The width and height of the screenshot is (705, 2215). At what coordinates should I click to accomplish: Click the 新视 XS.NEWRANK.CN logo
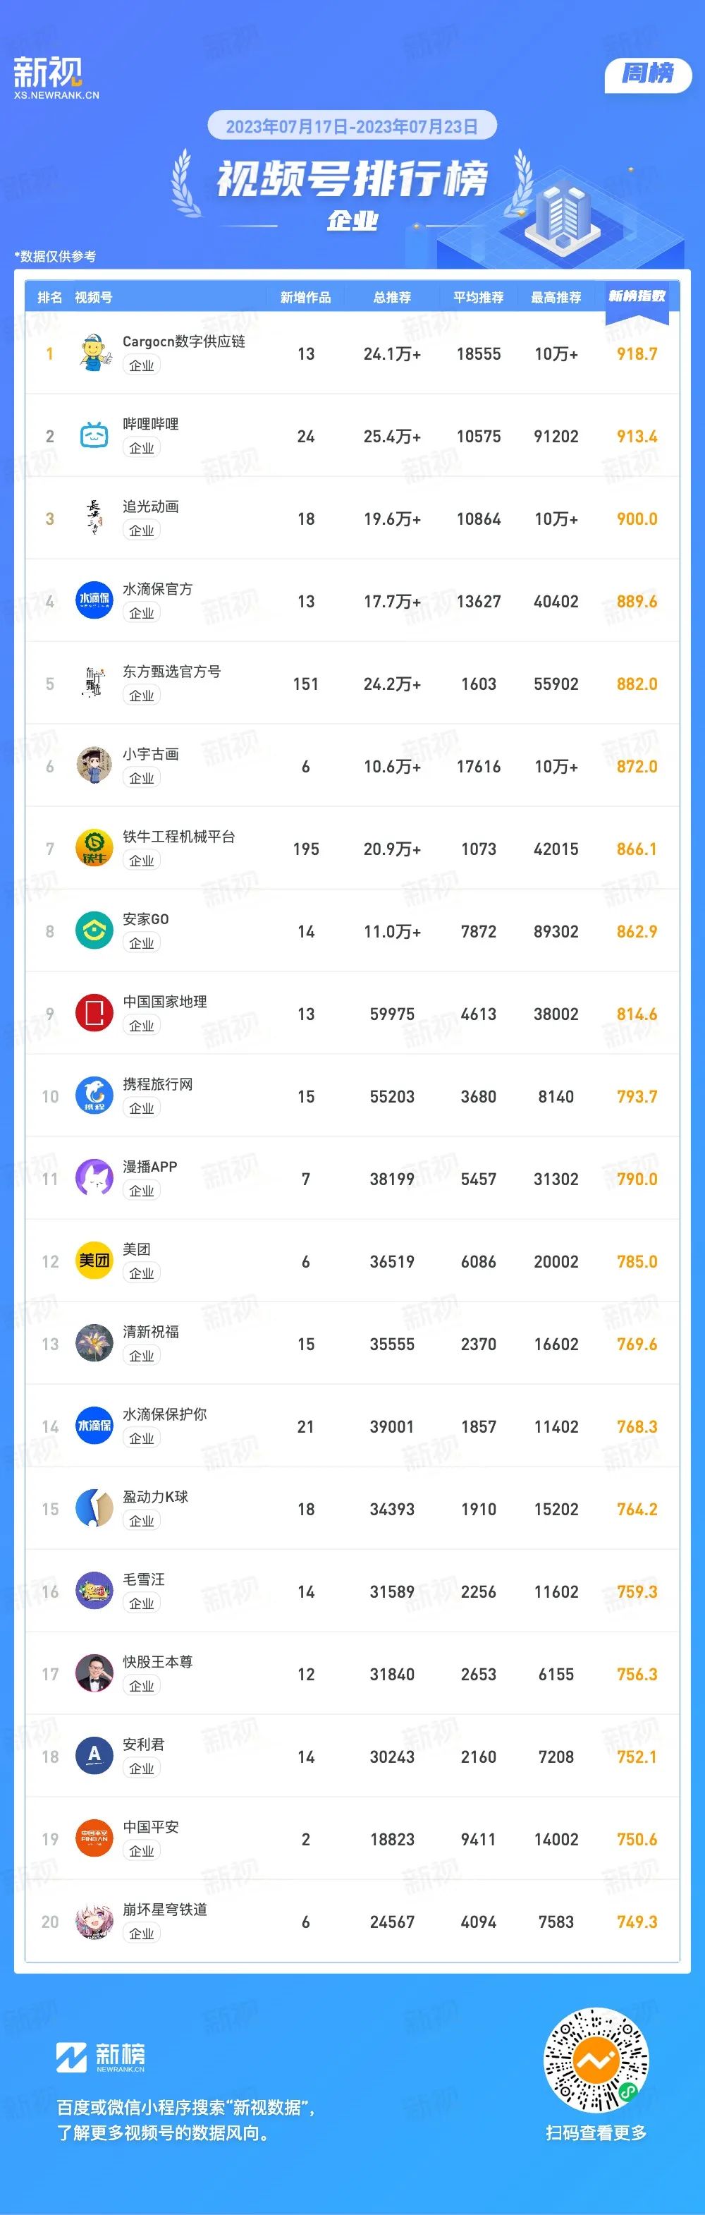click(x=56, y=78)
